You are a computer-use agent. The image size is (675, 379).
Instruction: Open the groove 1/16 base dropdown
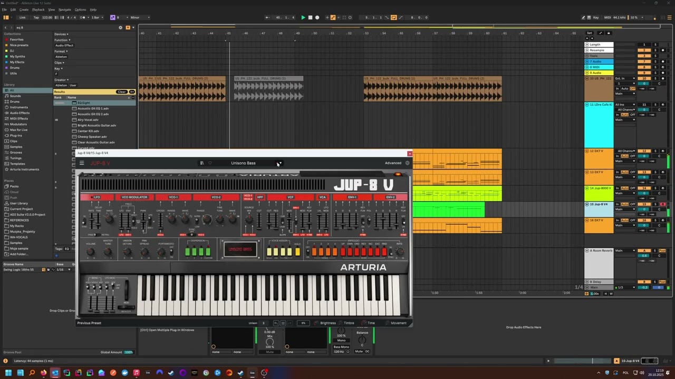point(63,270)
